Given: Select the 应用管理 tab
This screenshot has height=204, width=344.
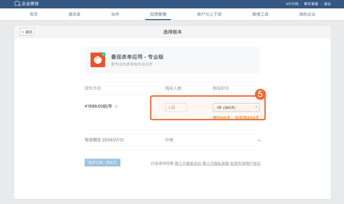Looking at the screenshot, I should pyautogui.click(x=158, y=14).
